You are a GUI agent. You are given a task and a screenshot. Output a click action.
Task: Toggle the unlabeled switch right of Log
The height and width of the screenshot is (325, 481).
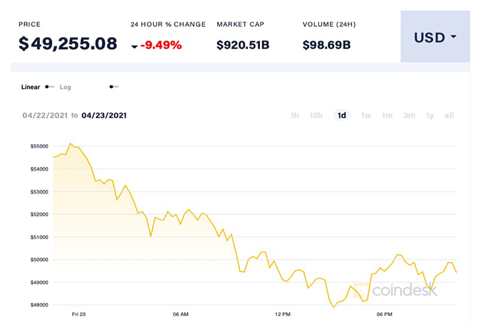coord(114,87)
